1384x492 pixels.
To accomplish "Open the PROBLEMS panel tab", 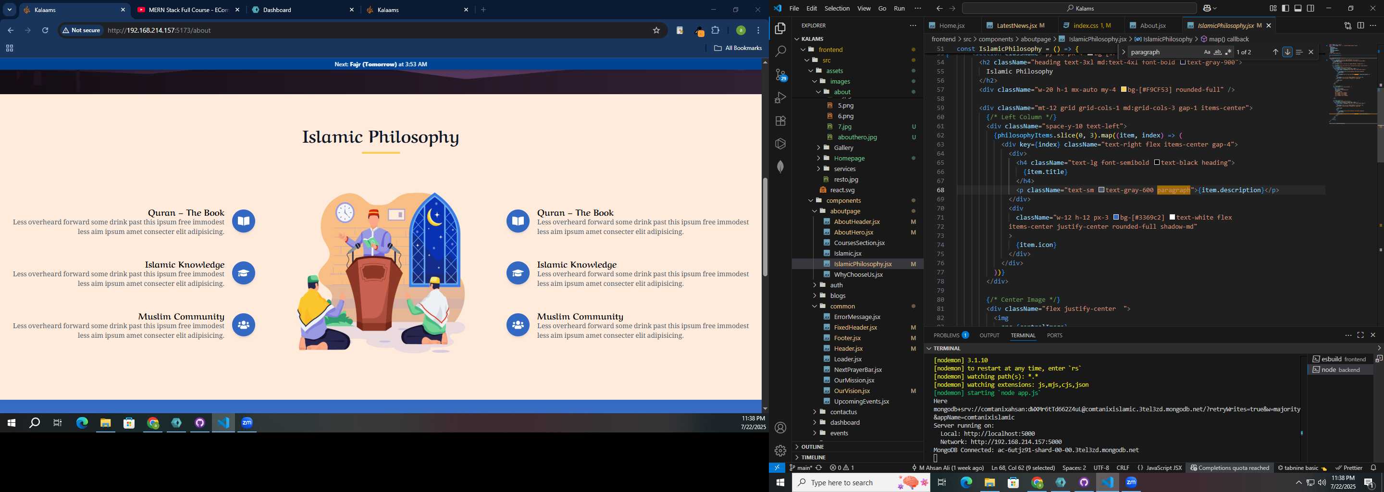I will coord(951,335).
